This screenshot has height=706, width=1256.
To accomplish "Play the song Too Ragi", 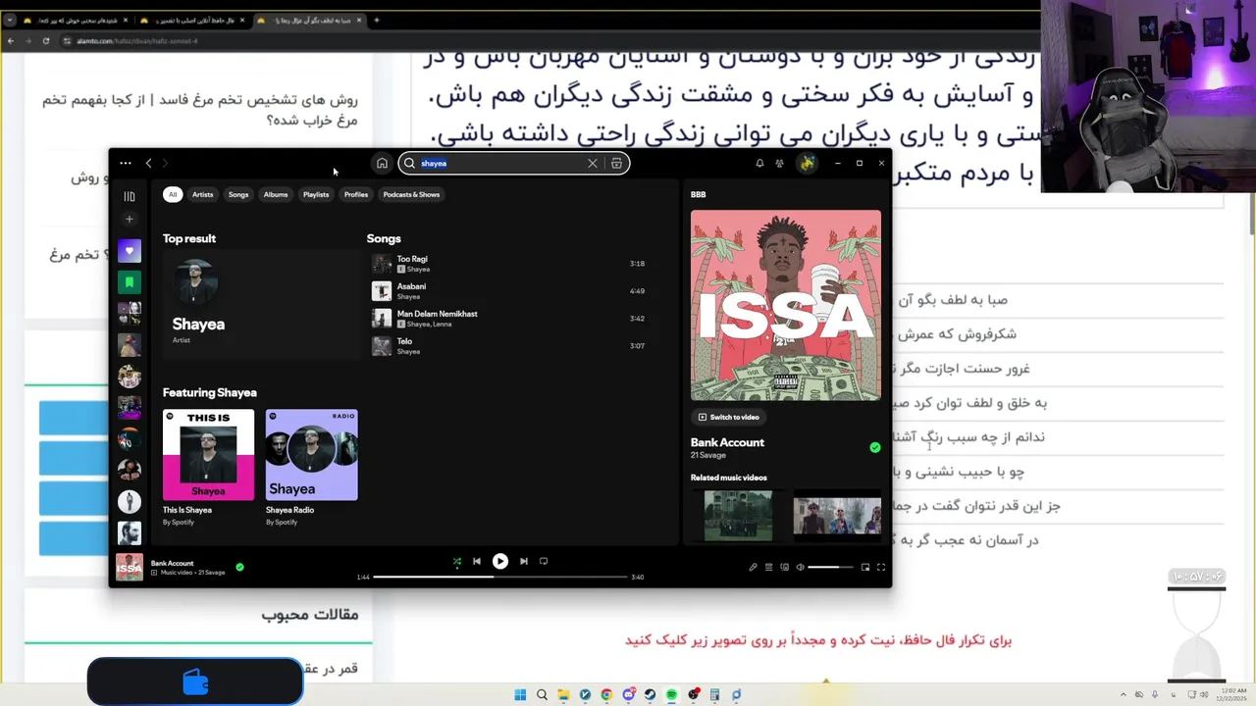I will point(509,264).
